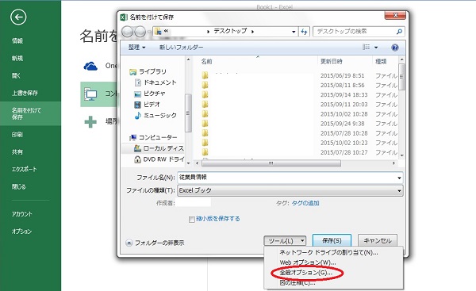This screenshot has height=291, width=476.
Task: Open the ファイルの種類 combo box
Action: point(290,190)
